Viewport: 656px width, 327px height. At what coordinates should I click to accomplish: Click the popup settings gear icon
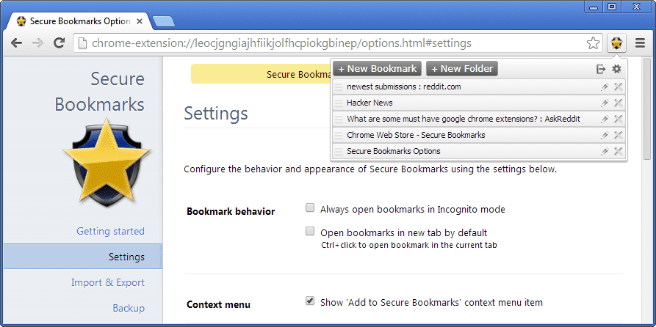pyautogui.click(x=616, y=69)
